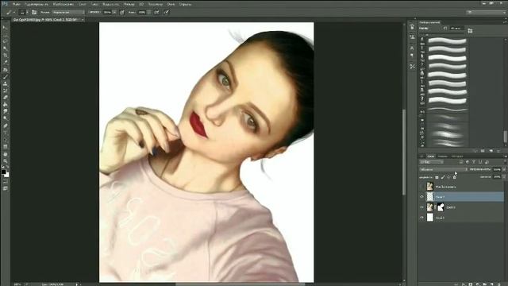Filter layers by pixel layer type icon
Screen dimensions: 508x286
(x=461, y=162)
